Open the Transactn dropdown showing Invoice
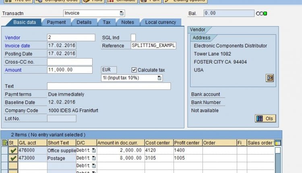Screen dimensions: 302x173 pos(94,13)
